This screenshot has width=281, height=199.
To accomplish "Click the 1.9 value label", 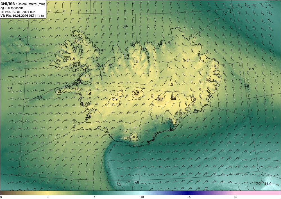I will point(87,76).
